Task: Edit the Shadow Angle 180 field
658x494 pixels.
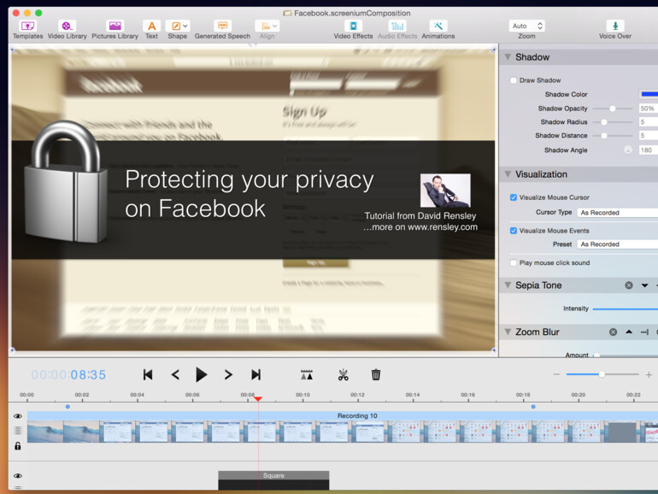Action: pos(649,150)
